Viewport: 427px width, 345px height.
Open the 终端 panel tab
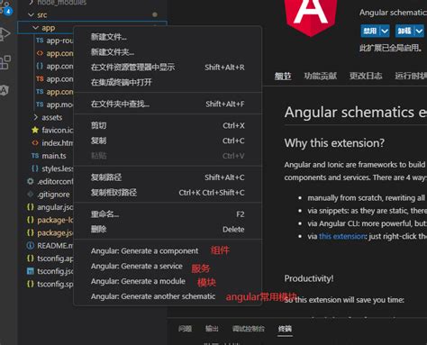point(285,329)
